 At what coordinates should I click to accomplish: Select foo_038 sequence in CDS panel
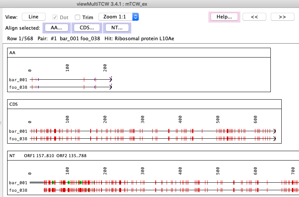pyautogui.click(x=18, y=138)
